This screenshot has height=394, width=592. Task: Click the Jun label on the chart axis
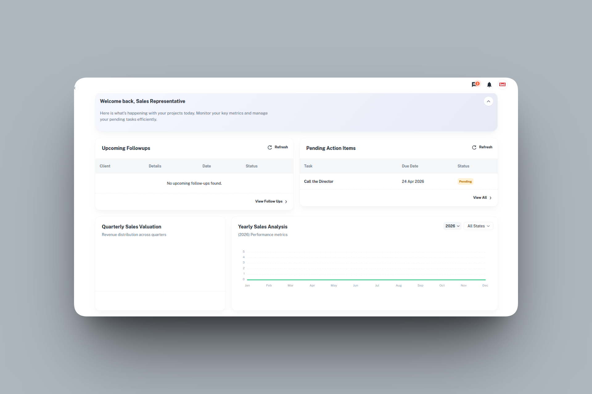356,286
